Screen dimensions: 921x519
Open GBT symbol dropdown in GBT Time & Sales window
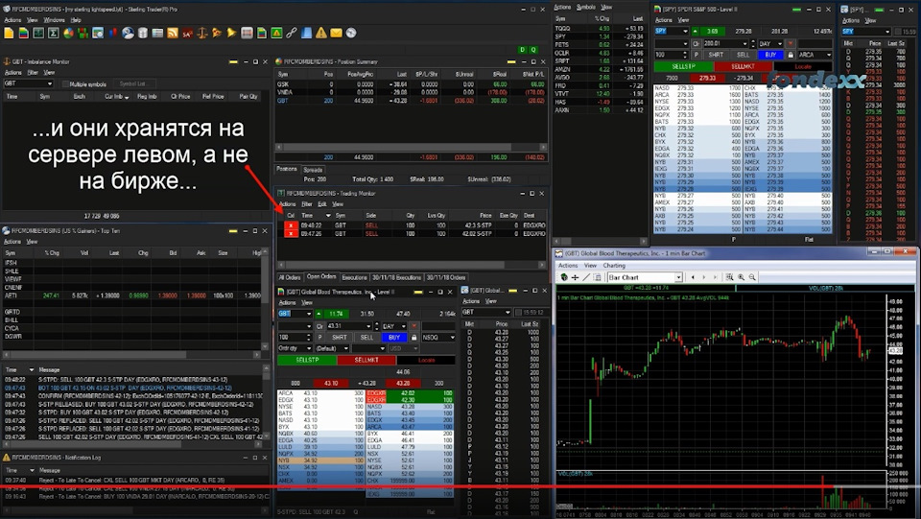508,313
